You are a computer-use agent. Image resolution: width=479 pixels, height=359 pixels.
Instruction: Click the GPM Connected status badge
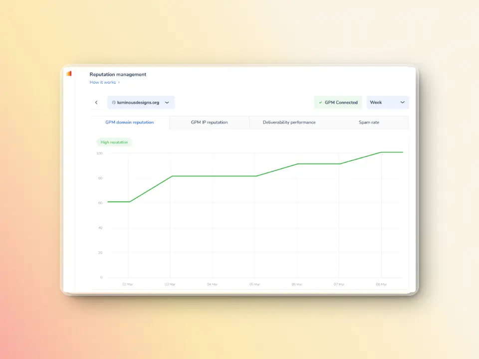tap(338, 103)
